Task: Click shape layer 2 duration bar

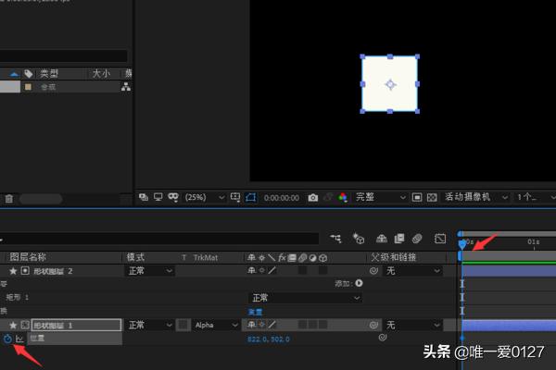Action: [x=509, y=271]
